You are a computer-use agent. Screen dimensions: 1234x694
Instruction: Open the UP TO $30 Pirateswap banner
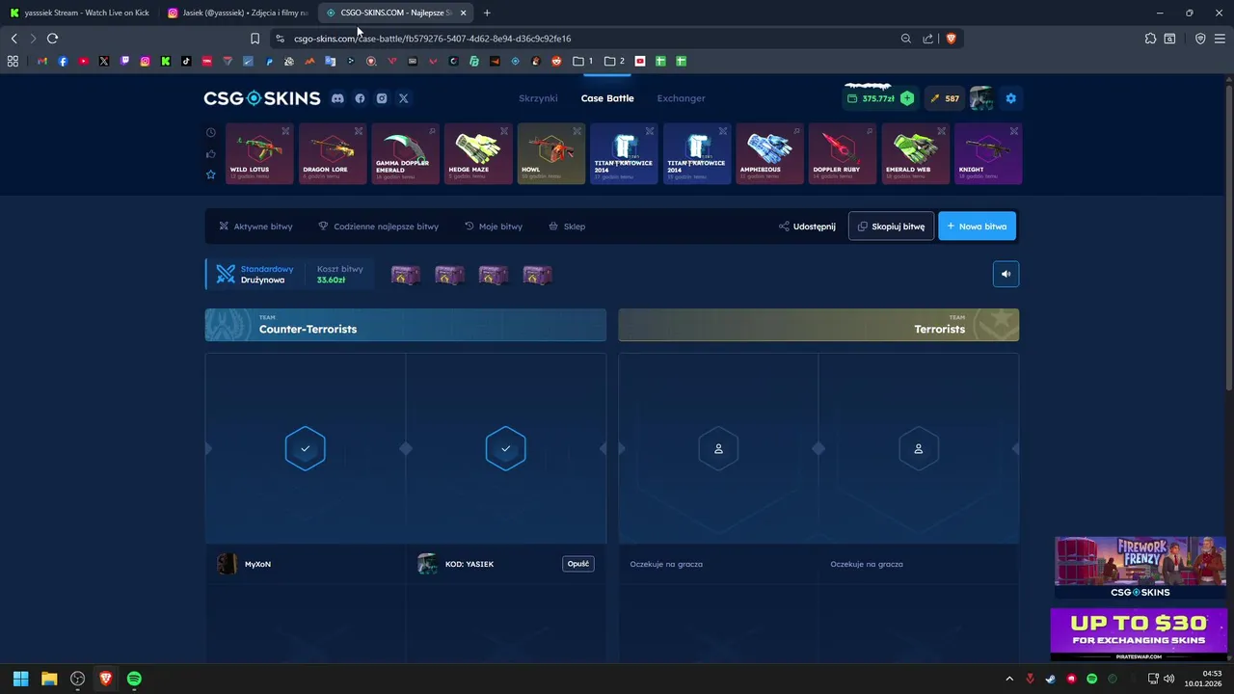pyautogui.click(x=1139, y=633)
